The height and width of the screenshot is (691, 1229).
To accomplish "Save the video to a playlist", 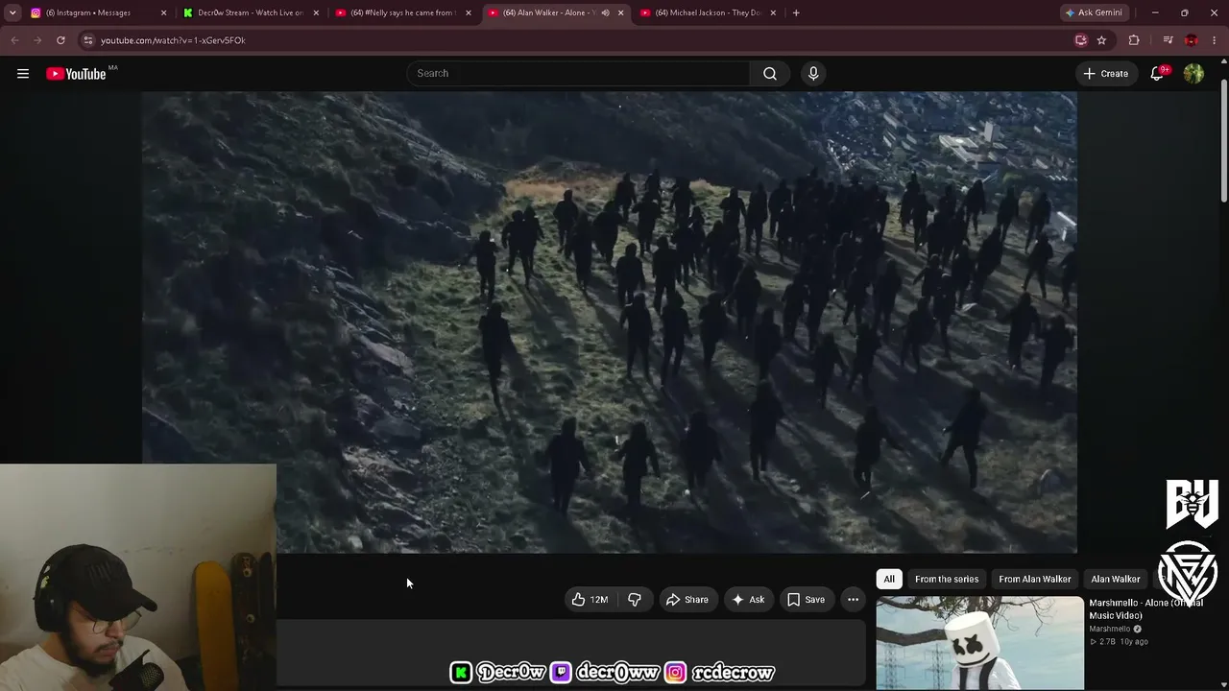I will 806,600.
